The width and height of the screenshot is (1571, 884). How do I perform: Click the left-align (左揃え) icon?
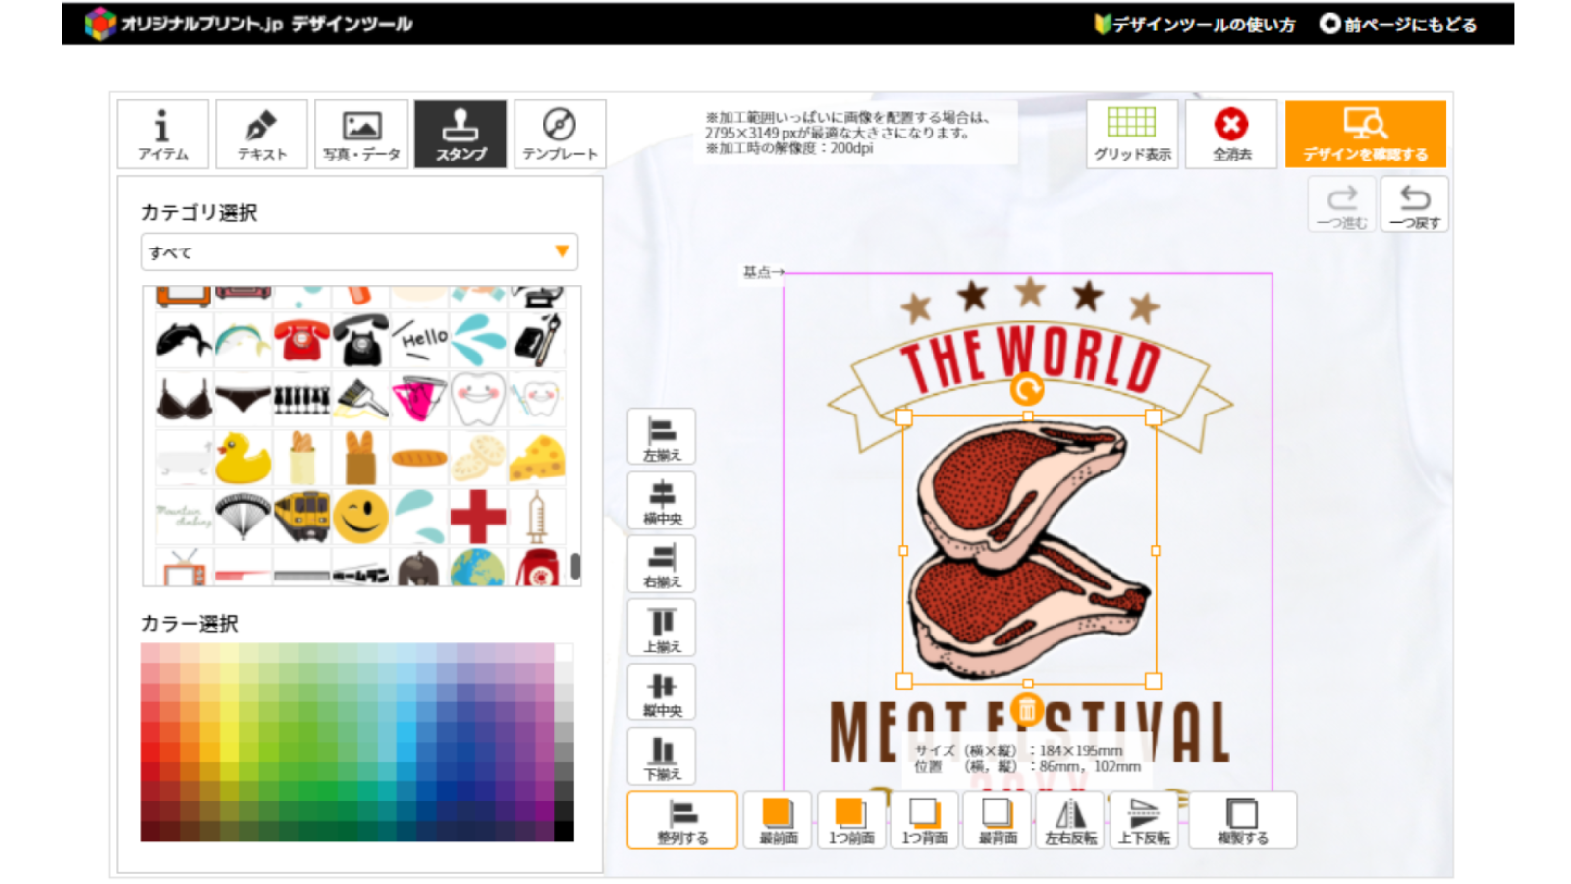coord(662,436)
